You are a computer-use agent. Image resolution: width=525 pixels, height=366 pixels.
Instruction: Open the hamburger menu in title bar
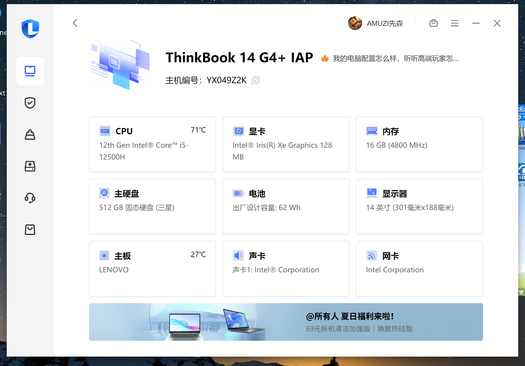click(x=455, y=23)
